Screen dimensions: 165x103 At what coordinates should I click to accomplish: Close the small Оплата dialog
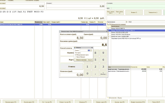pos(92,48)
